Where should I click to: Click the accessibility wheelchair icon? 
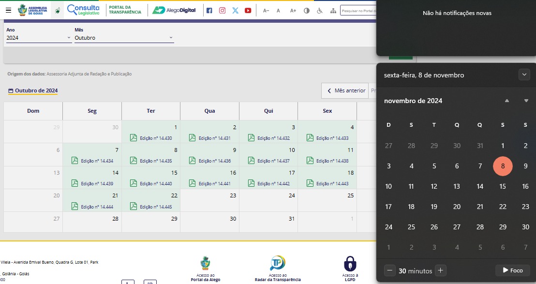click(x=319, y=10)
